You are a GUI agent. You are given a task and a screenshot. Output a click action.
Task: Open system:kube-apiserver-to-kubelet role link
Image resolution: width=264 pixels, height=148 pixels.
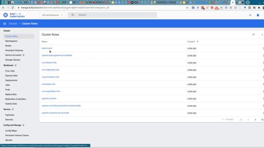[57, 55]
